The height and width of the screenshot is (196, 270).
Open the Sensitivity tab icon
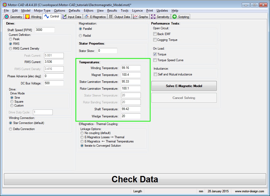[x=153, y=17]
